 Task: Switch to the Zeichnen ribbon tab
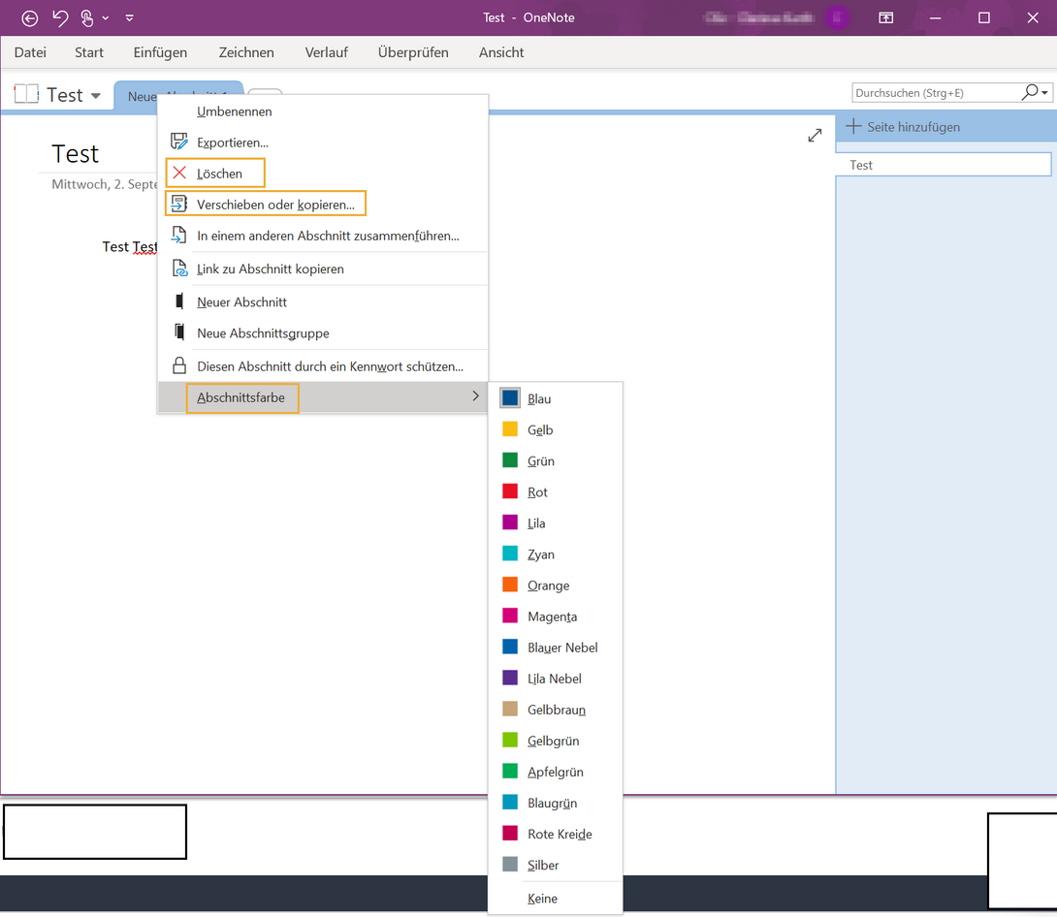pos(246,52)
